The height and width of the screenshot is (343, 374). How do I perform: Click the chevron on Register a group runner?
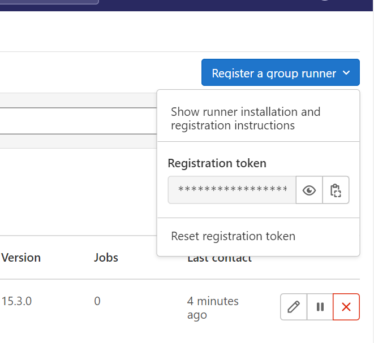coord(347,73)
